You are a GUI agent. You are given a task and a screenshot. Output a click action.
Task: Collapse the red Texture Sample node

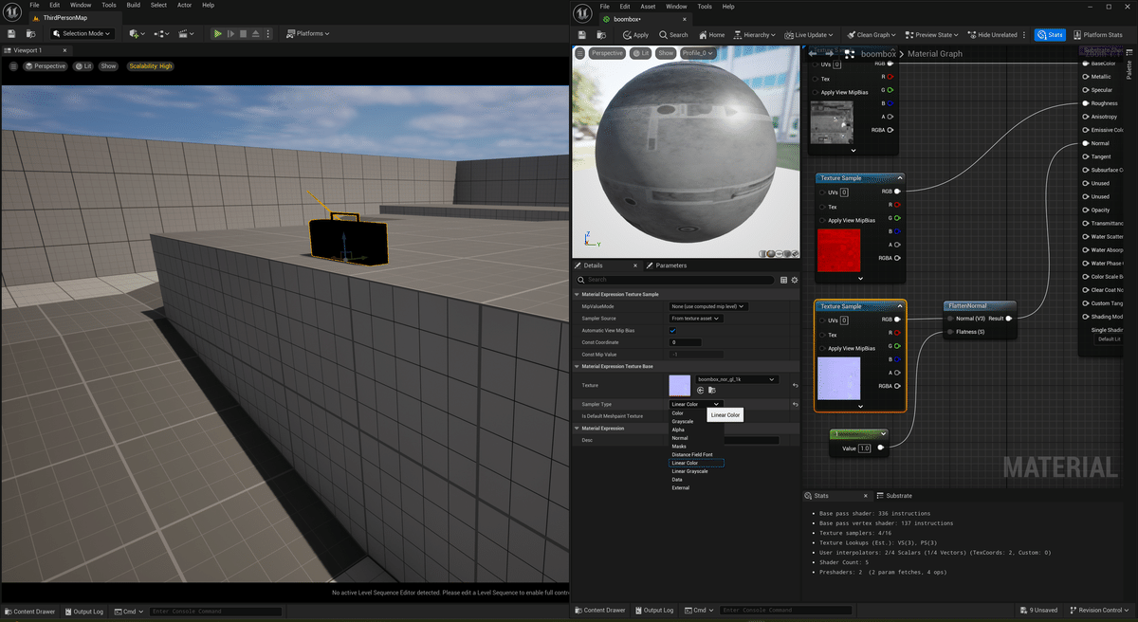pos(899,178)
